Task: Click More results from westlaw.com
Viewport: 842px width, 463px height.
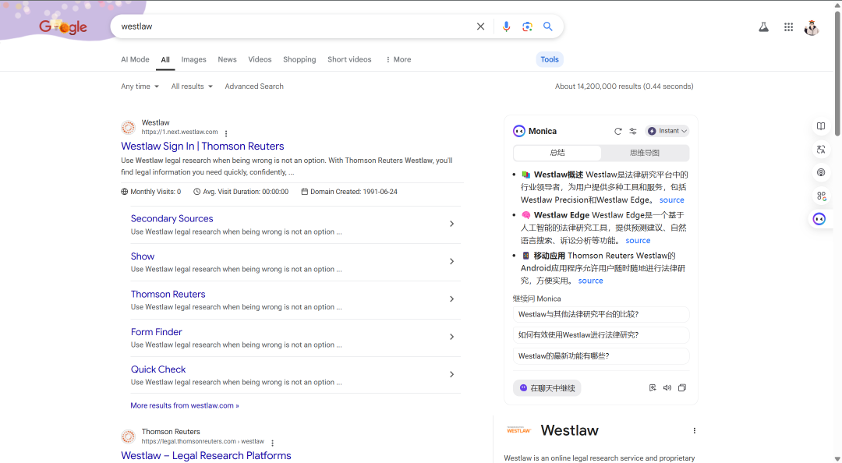Action: click(185, 405)
